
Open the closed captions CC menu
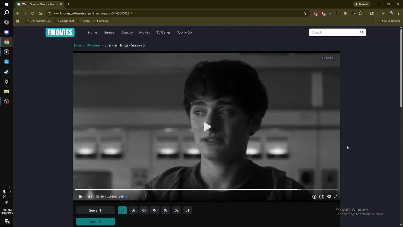(x=322, y=197)
